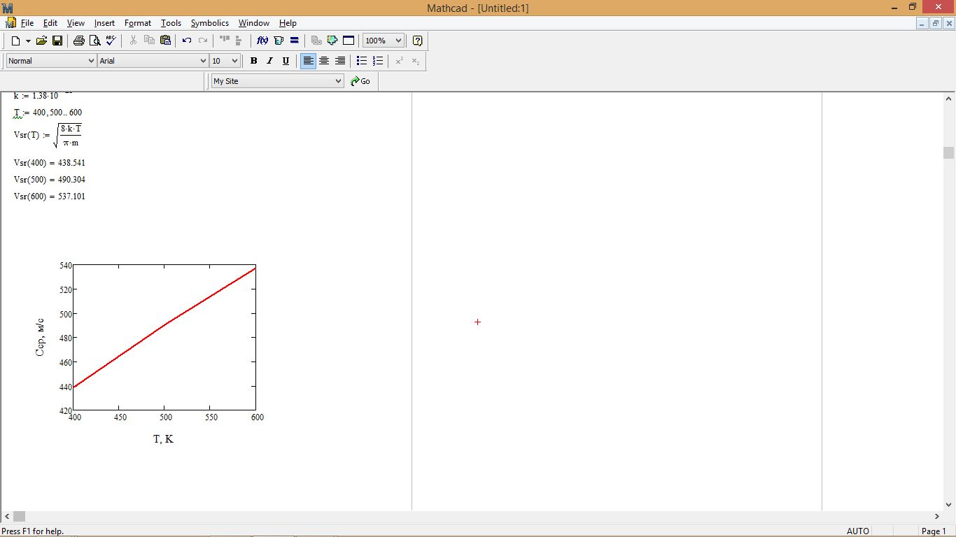
Task: Open the Insert menu
Action: click(x=105, y=23)
